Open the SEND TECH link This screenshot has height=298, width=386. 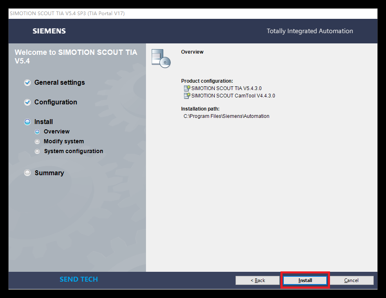pyautogui.click(x=79, y=279)
